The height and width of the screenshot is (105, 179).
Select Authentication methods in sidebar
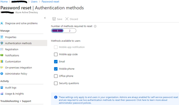pyautogui.click(x=18, y=43)
